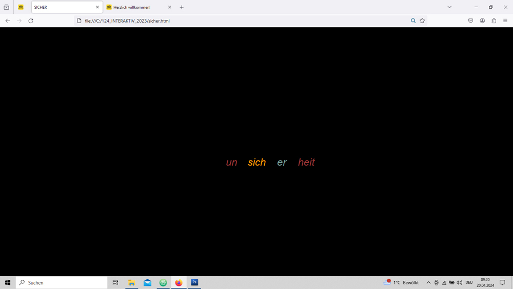Open Task View on the taskbar

(115, 282)
